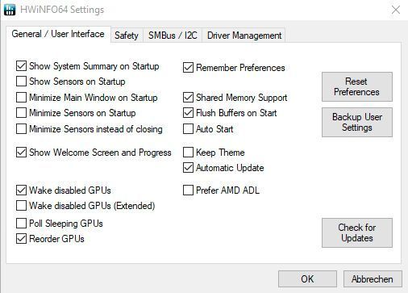Open the SMBus / I2C tab
This screenshot has height=293, width=408.
point(173,36)
